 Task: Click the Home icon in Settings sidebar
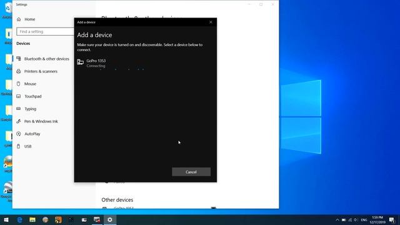point(19,19)
